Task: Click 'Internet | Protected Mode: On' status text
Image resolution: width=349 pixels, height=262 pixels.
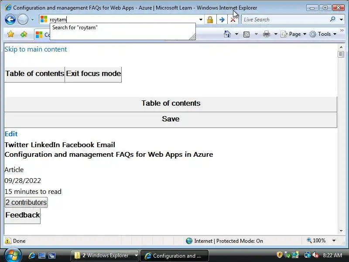Action: [x=228, y=241]
